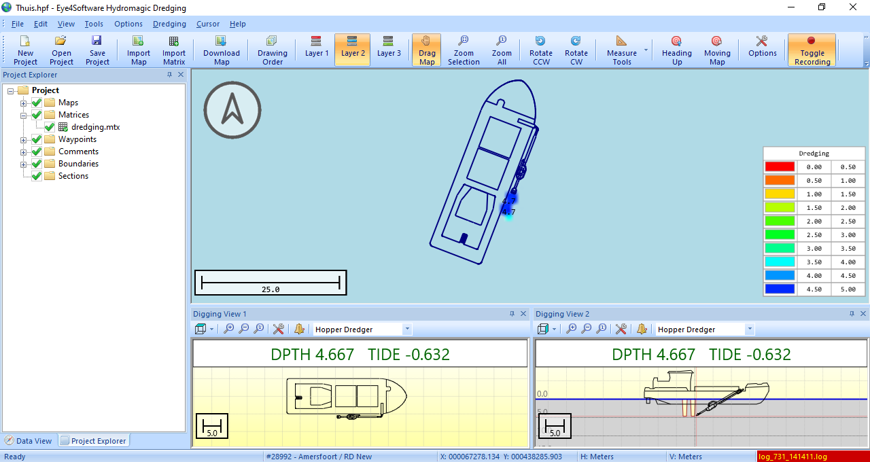Zoom out within Digging View 2
870x462 pixels.
pos(587,329)
